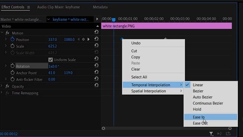This screenshot has width=243, height=137.
Task: Uncheck the Uniform Scale checkbox
Action: (x=50, y=60)
